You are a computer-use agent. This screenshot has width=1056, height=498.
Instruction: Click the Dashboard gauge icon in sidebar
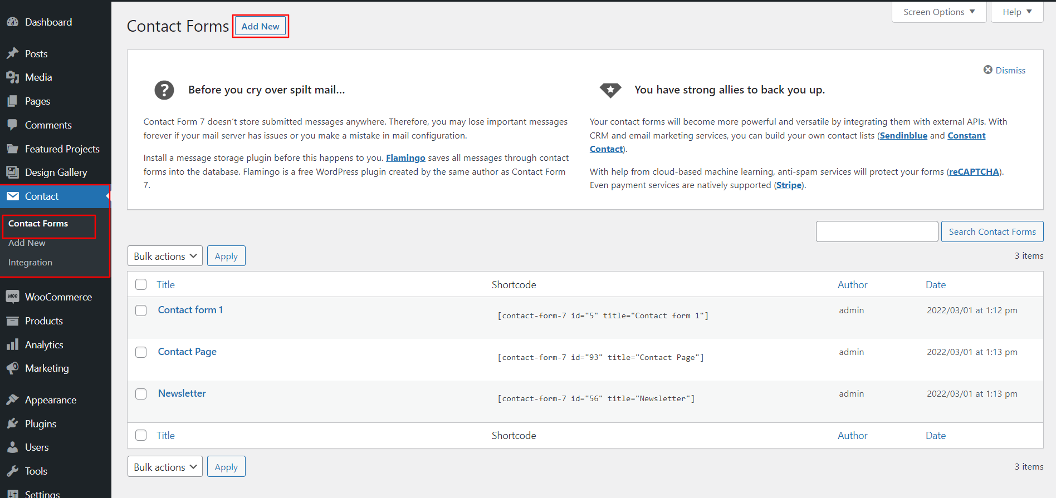(x=12, y=22)
